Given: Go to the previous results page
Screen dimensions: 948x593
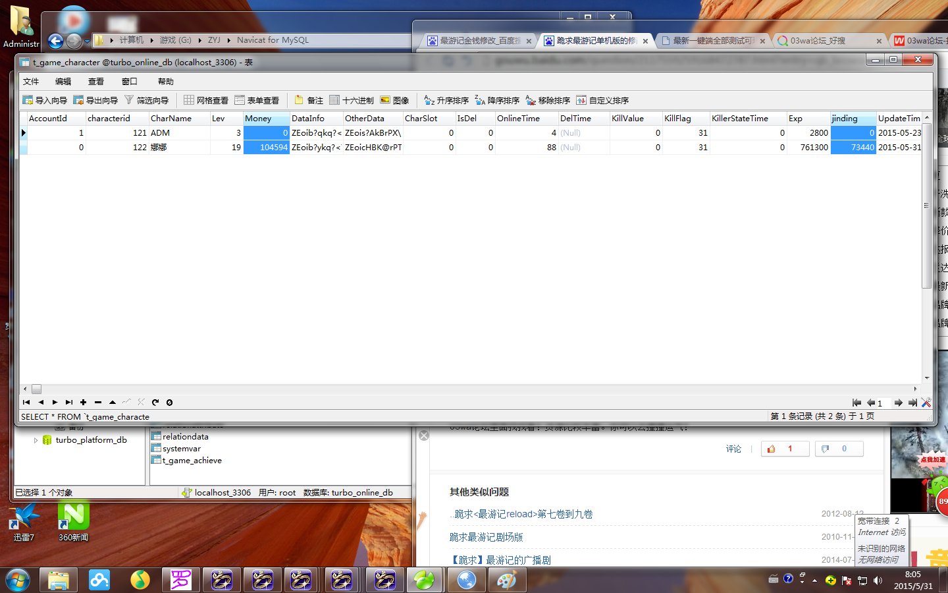Looking at the screenshot, I should pos(870,403).
